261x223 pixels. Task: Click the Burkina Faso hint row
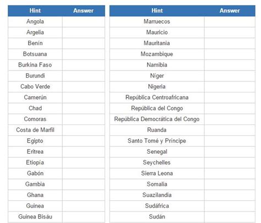click(35, 65)
